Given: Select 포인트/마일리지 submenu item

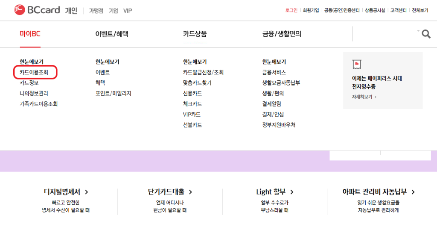Looking at the screenshot, I should pos(114,93).
